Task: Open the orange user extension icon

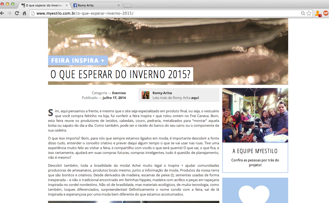Action: [x=318, y=13]
